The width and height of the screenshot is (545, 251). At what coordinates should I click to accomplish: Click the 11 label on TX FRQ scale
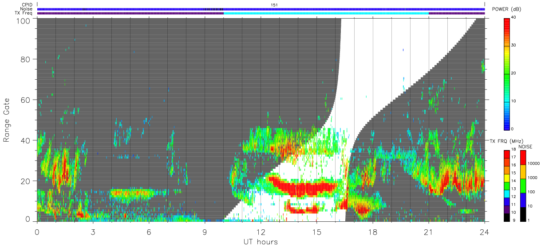click(513, 205)
